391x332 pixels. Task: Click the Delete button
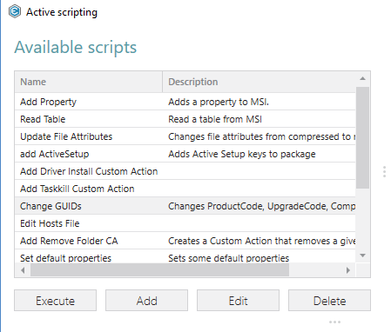pyautogui.click(x=329, y=301)
